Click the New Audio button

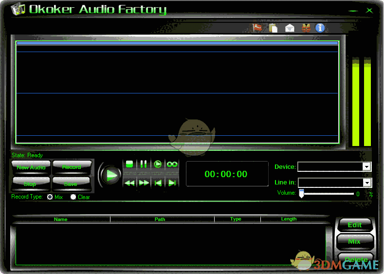click(31, 167)
